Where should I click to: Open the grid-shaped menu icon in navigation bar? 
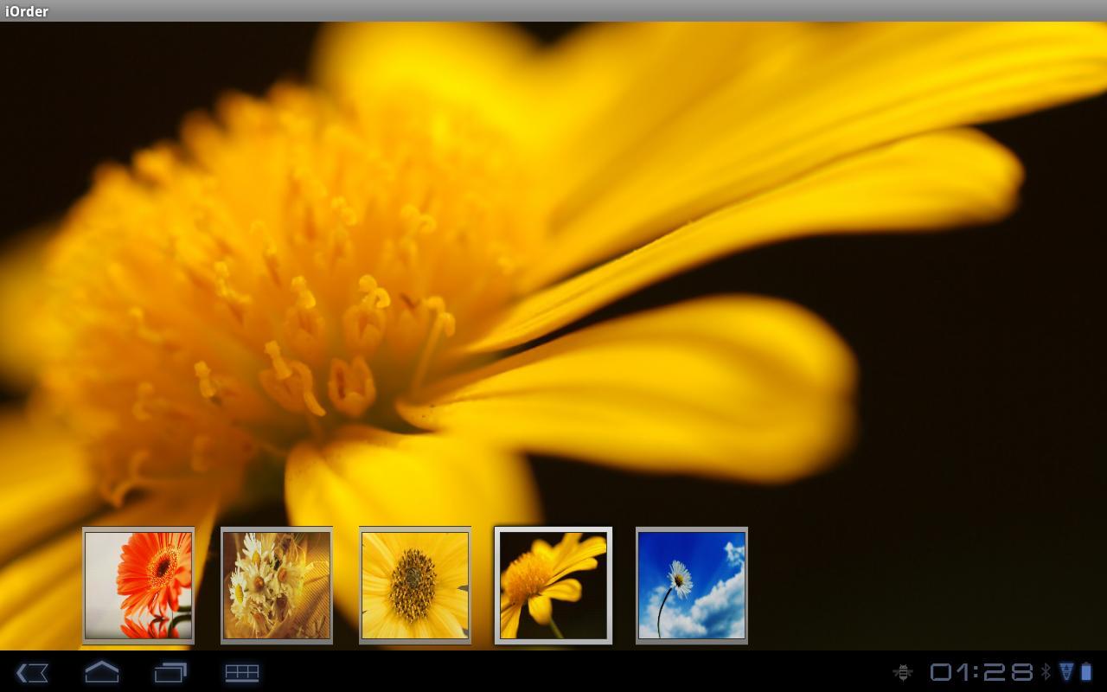point(242,673)
